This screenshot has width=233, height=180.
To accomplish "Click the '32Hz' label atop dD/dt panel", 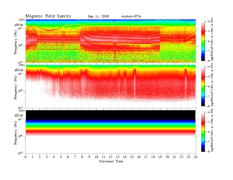I will point(22,65).
